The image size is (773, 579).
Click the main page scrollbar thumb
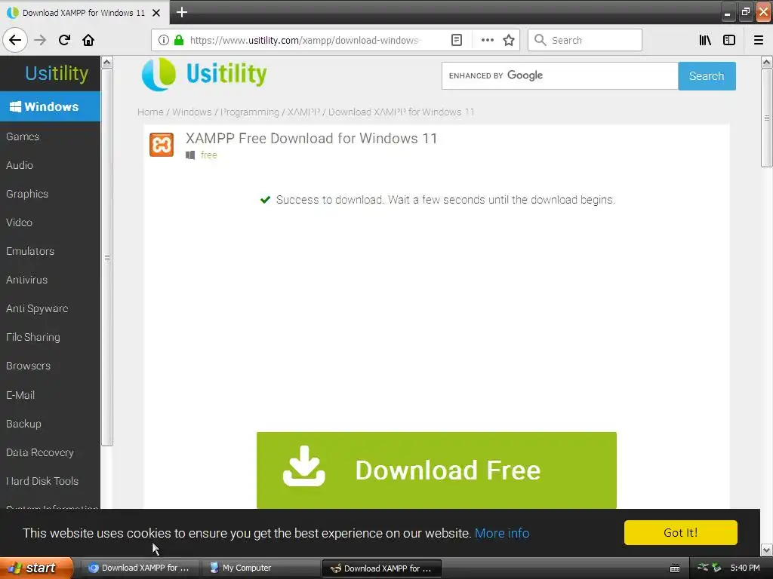pyautogui.click(x=766, y=118)
